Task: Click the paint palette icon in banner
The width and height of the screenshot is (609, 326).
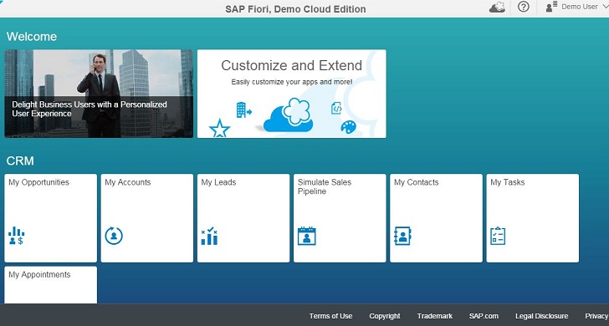Action: (348, 127)
